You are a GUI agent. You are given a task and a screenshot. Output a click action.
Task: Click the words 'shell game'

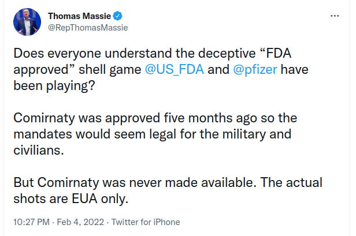click(110, 70)
